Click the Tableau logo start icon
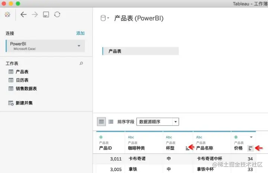Image resolution: width=268 pixels, height=173 pixels. [x=7, y=14]
